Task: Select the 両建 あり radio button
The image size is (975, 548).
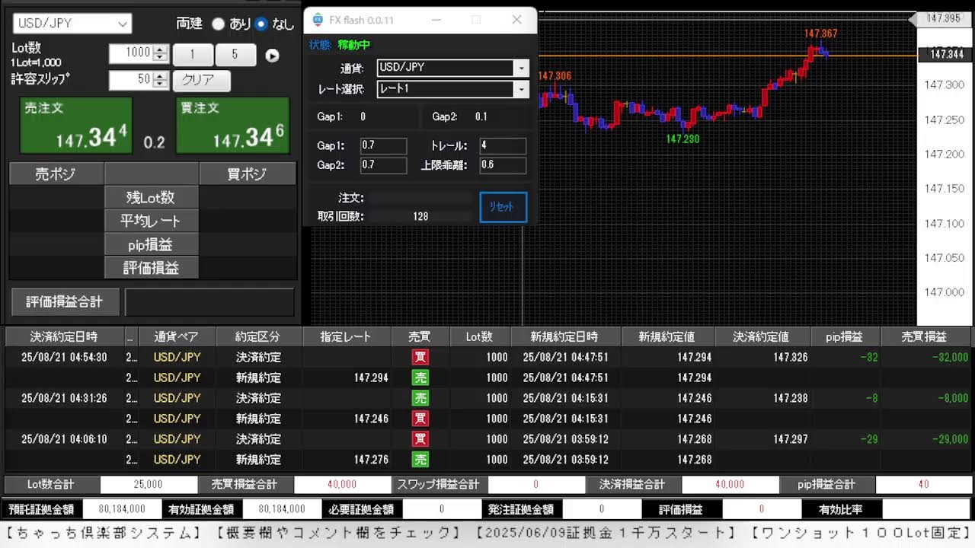Action: click(x=218, y=24)
